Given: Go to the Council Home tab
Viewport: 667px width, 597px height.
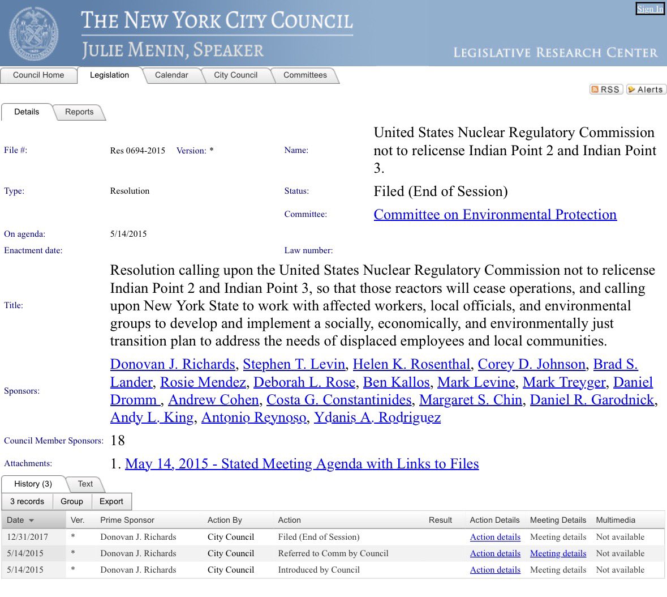Looking at the screenshot, I should click(38, 75).
